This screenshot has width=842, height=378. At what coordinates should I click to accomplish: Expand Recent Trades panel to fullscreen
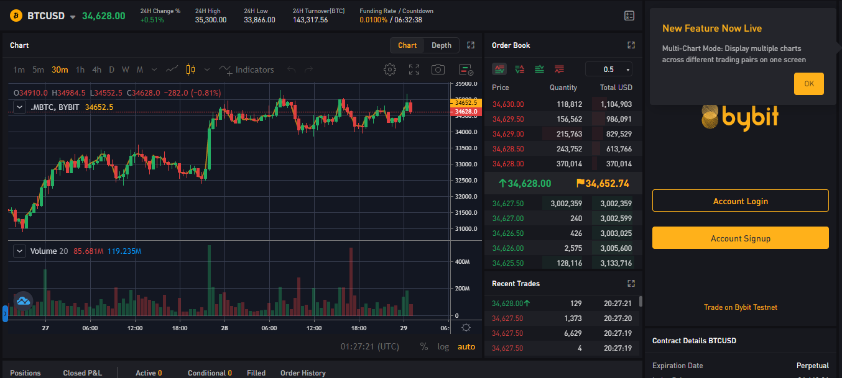[631, 284]
